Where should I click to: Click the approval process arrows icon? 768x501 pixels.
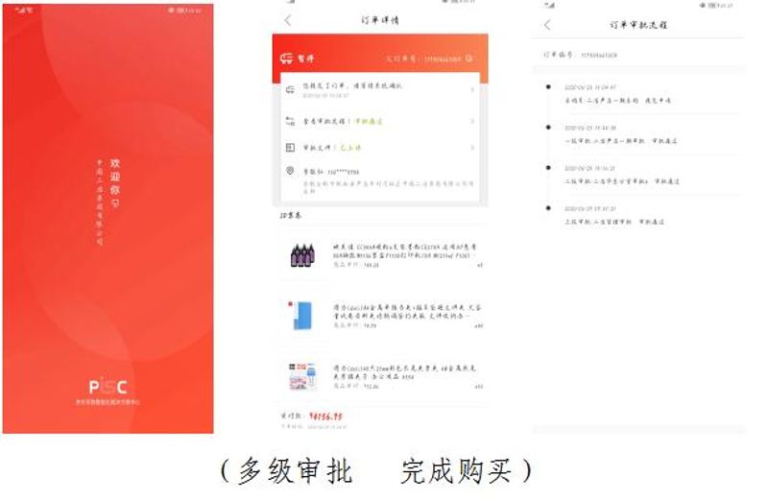(290, 121)
